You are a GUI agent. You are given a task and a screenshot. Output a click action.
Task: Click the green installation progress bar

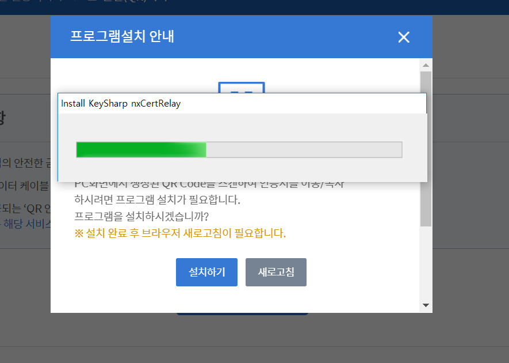click(239, 150)
